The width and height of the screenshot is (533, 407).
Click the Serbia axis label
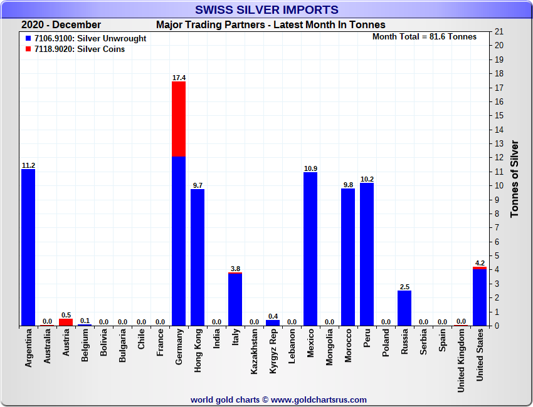click(423, 342)
